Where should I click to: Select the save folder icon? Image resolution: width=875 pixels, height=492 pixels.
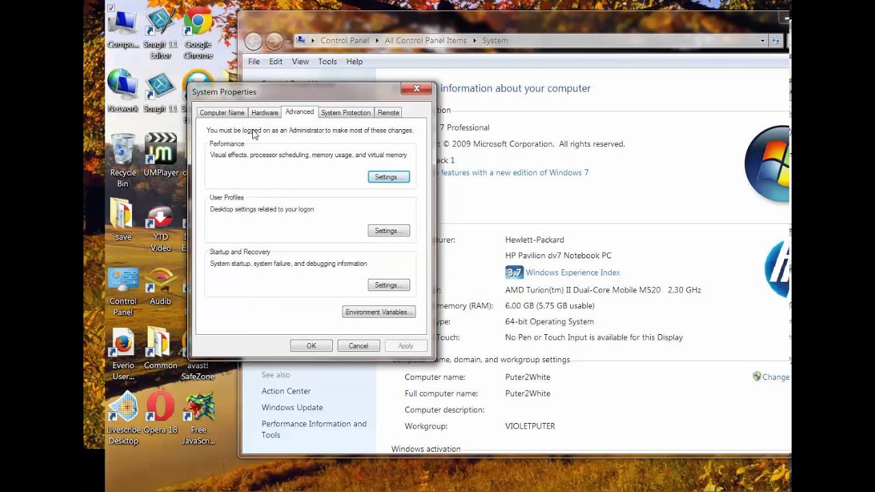click(x=123, y=220)
